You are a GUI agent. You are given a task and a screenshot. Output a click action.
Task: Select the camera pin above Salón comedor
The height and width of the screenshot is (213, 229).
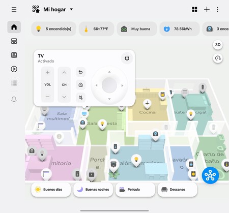tap(155, 135)
